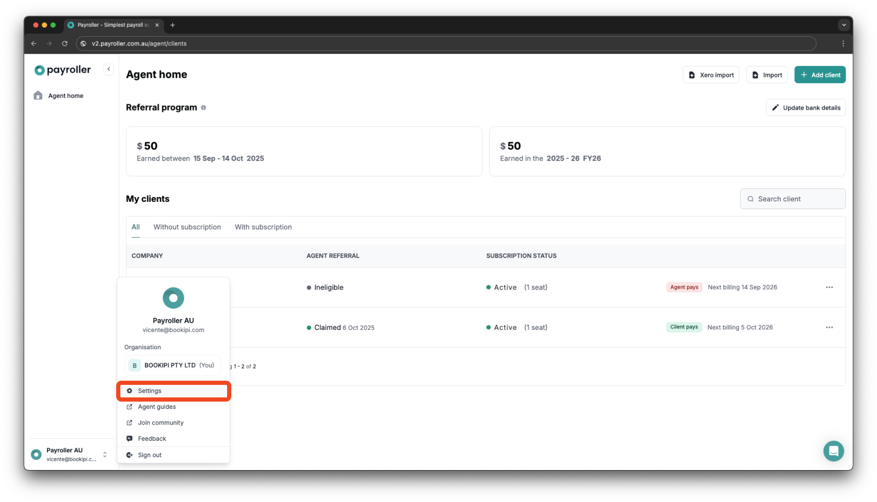
Task: Click the Payroller logo in the sidebar
Action: click(62, 69)
